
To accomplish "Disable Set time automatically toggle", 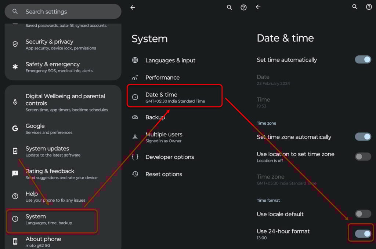I will (363, 60).
